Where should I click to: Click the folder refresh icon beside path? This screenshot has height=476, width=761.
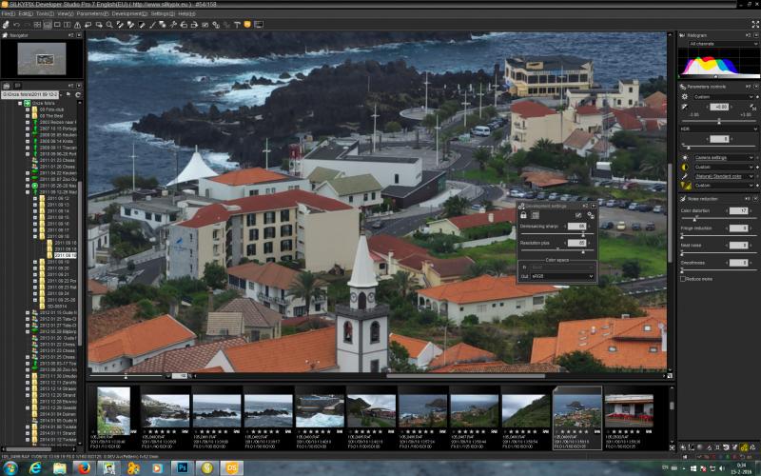(78, 94)
